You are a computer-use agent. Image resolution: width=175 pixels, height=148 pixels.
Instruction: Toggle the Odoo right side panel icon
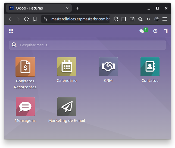165,31
